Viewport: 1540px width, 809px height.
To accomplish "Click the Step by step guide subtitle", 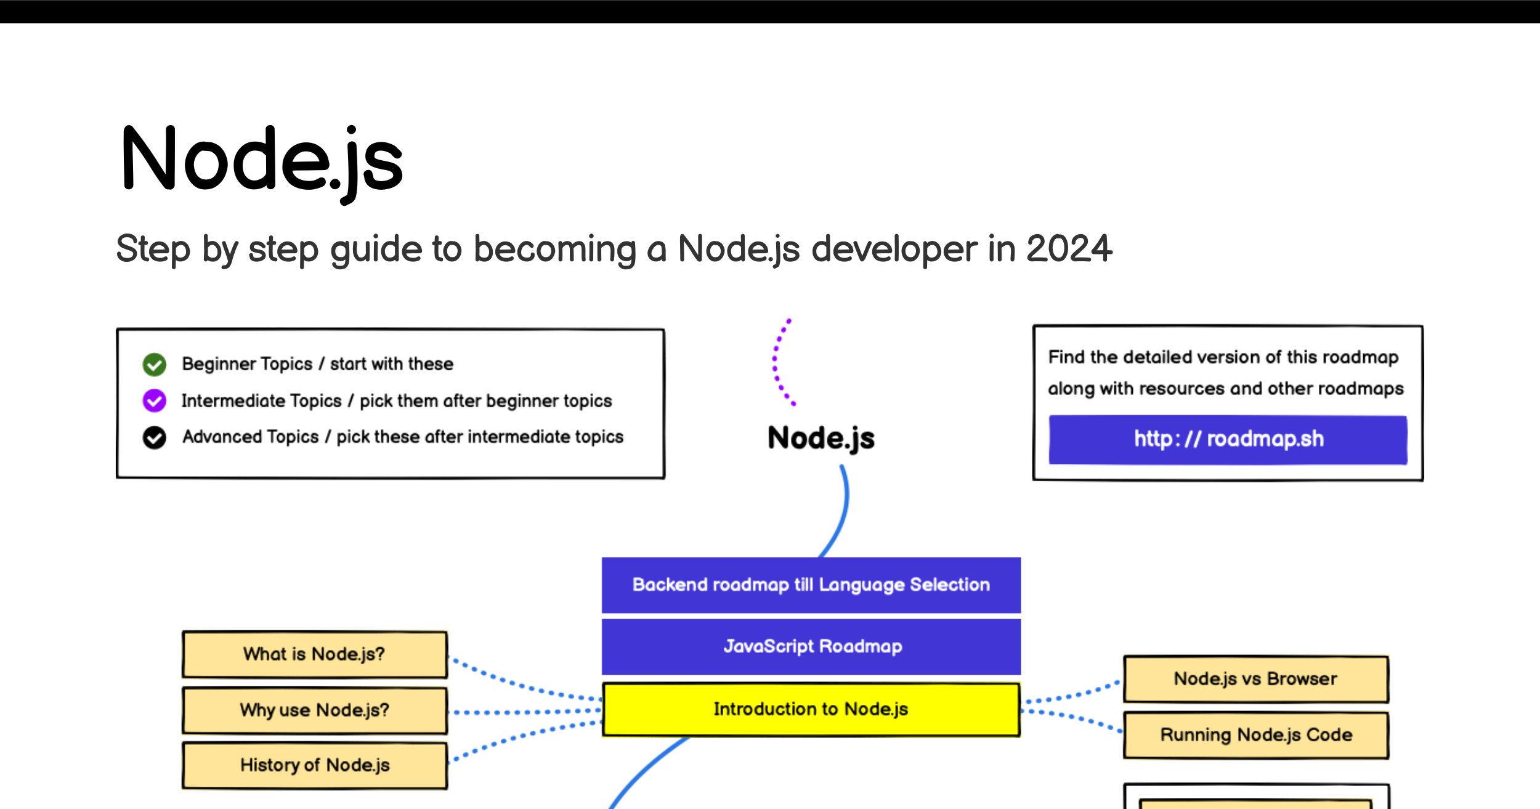I will [614, 250].
